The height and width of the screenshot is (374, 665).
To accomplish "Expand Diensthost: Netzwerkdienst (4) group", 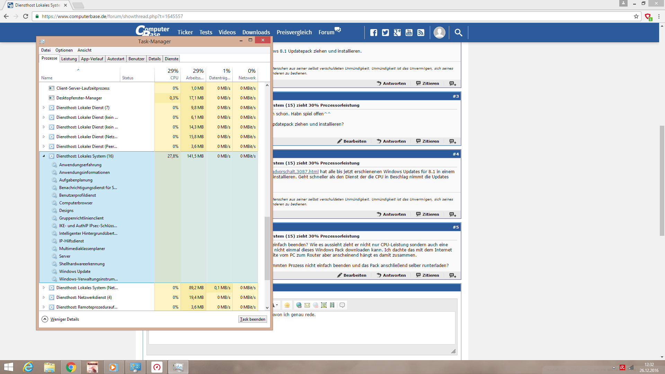I will [x=44, y=297].
